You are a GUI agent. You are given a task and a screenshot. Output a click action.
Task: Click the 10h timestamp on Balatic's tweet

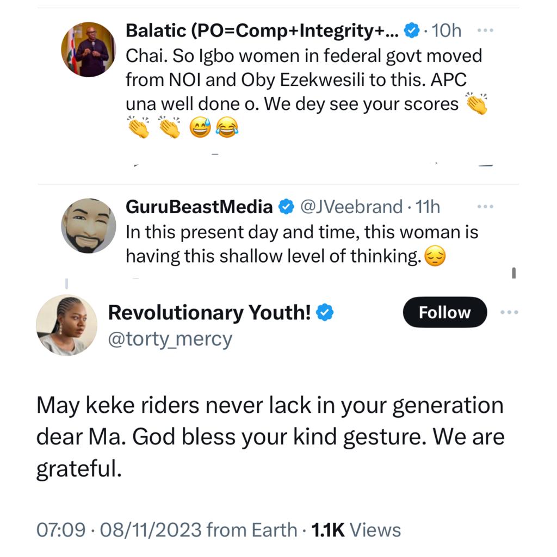pos(445,31)
